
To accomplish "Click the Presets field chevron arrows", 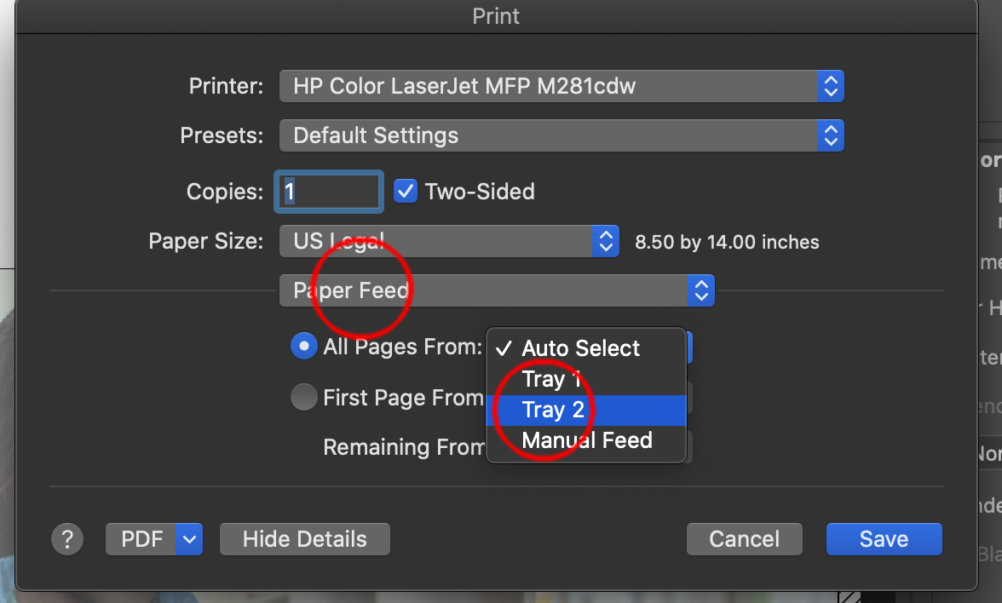I will click(x=830, y=135).
